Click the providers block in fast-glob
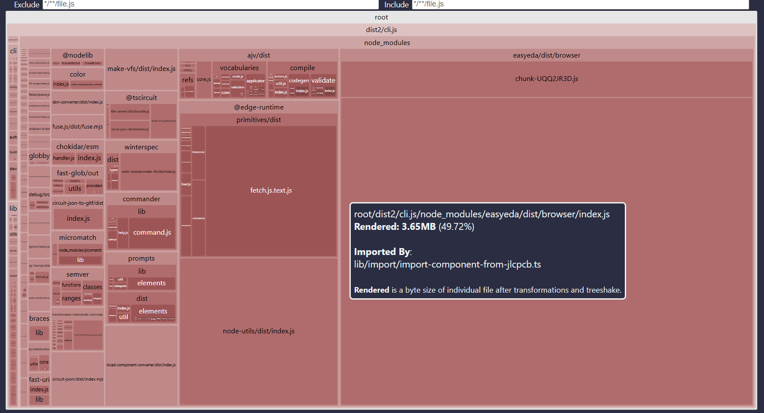Screen dimensions: 764x413 click(x=95, y=186)
